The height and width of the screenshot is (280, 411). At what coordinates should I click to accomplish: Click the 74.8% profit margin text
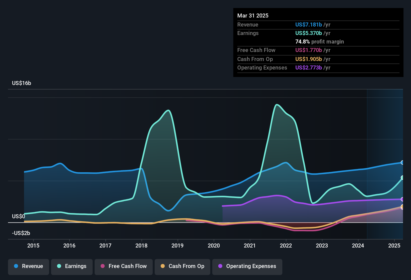coord(319,41)
